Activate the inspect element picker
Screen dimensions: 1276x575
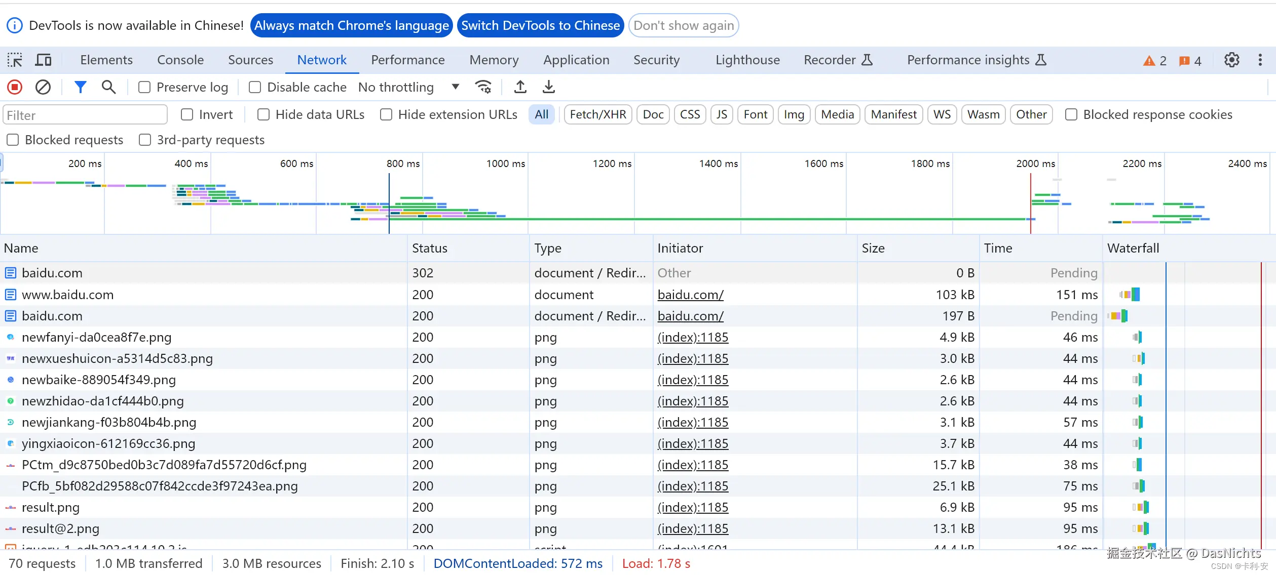click(15, 60)
